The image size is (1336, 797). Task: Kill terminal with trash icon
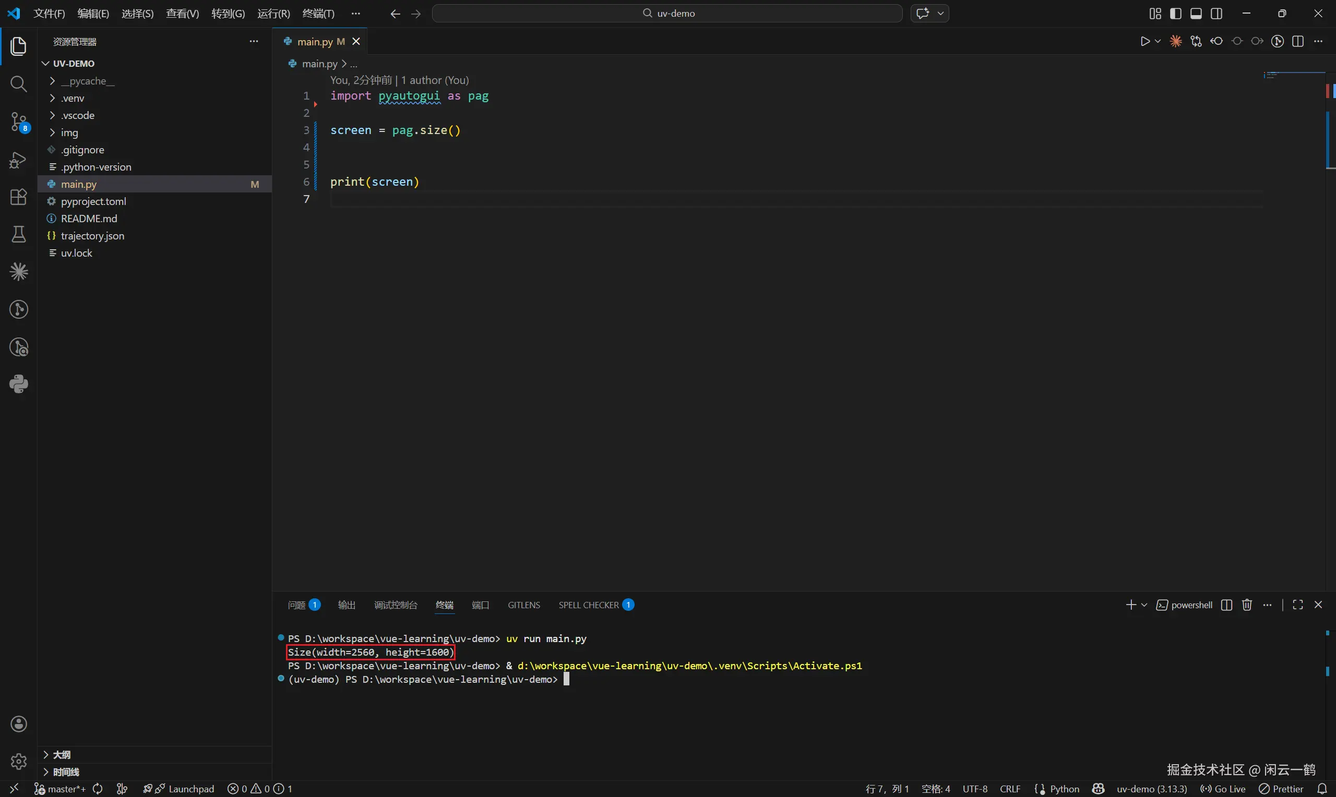click(1247, 605)
